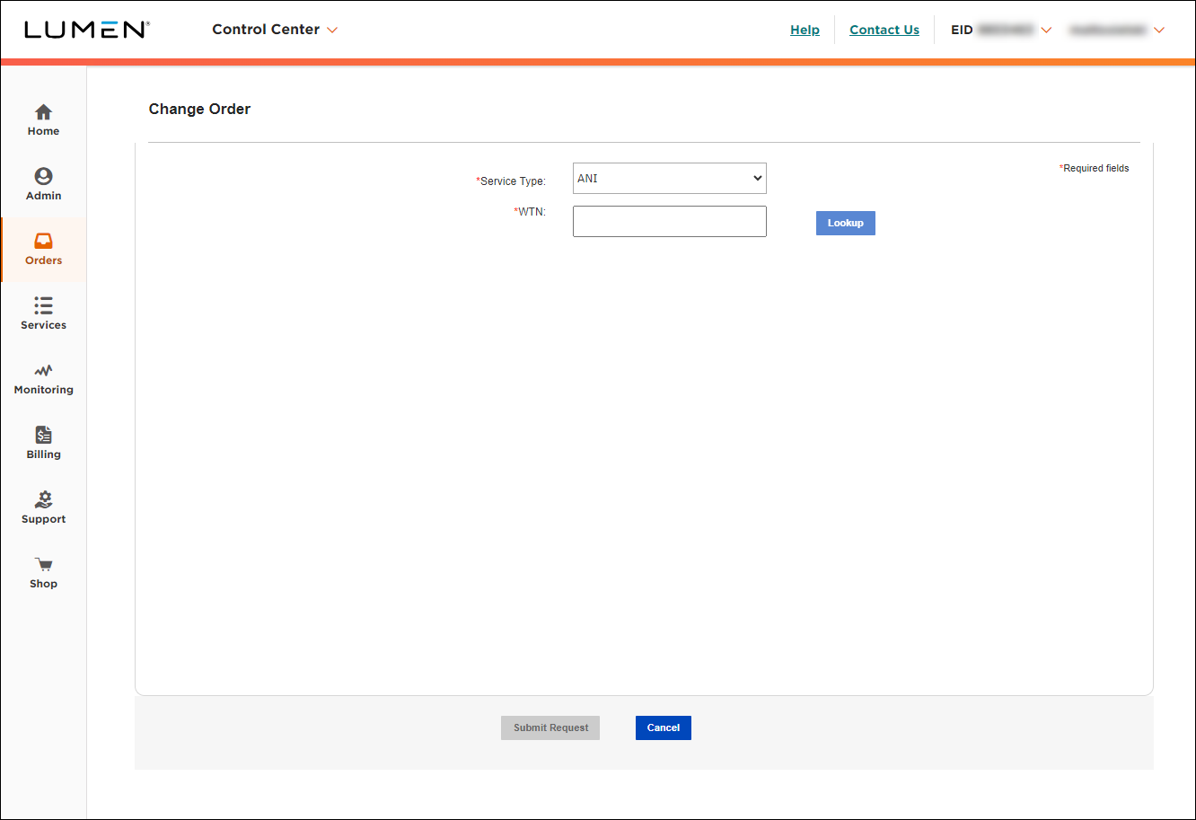The width and height of the screenshot is (1196, 820).
Task: Click the WTN label
Action: pos(530,212)
